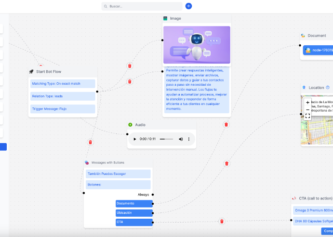This screenshot has height=237, width=333.
Task: Click the Image node header icon
Action: click(x=165, y=18)
